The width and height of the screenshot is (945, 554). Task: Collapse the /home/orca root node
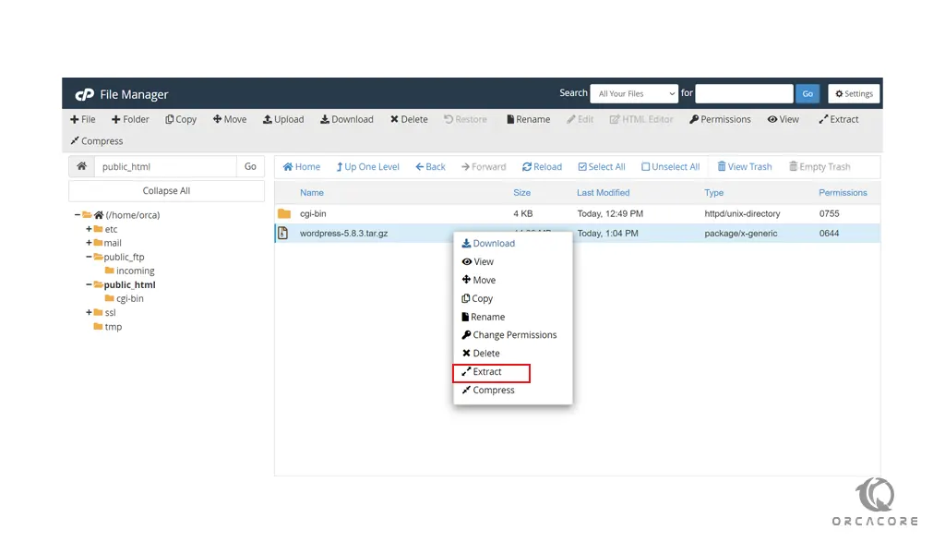[x=78, y=214]
